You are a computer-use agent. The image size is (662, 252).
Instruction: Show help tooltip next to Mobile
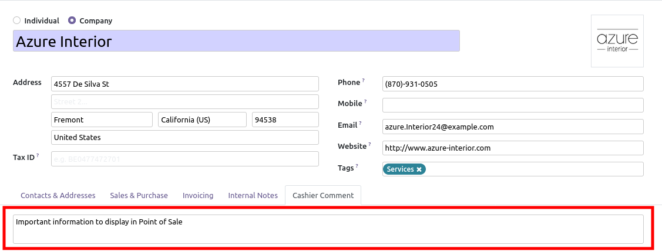(x=365, y=101)
